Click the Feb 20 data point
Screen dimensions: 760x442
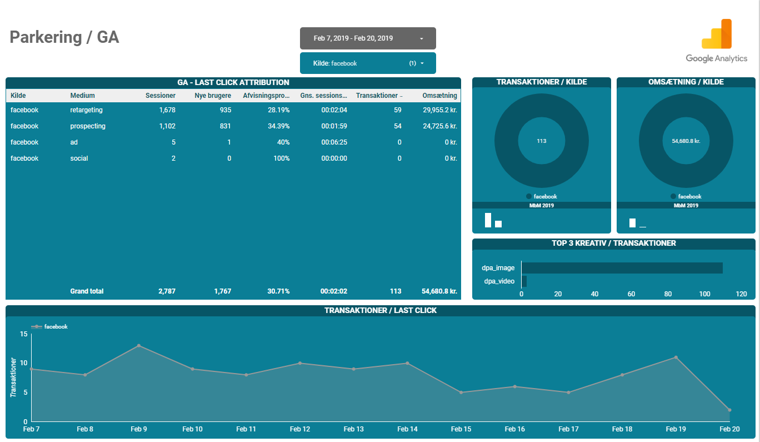pos(729,410)
